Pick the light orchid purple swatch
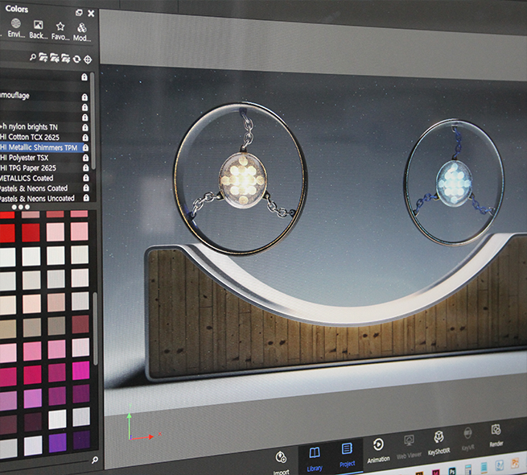Screen dimensions: 527x475 coord(33,399)
